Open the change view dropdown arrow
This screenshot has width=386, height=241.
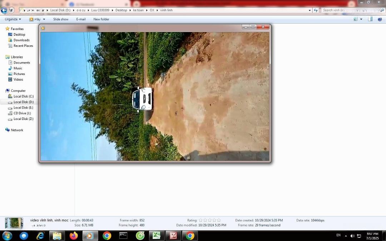pyautogui.click(x=361, y=19)
